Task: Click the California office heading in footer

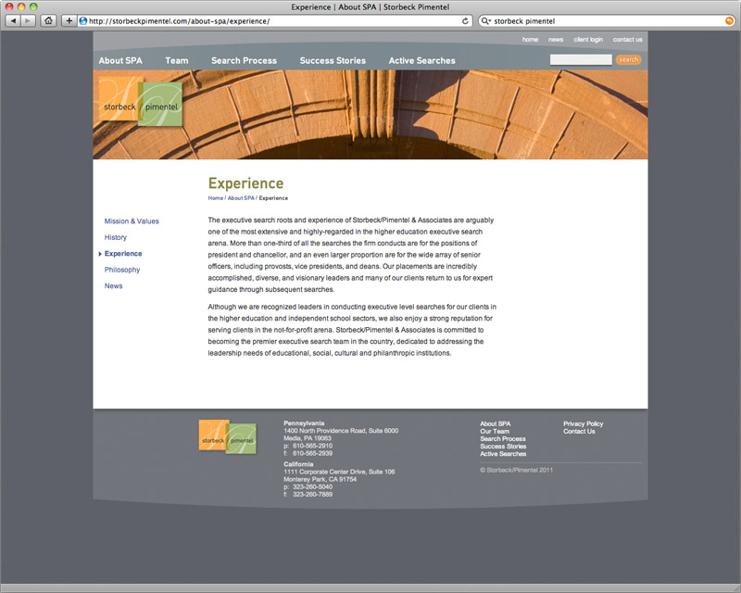Action: click(x=298, y=464)
